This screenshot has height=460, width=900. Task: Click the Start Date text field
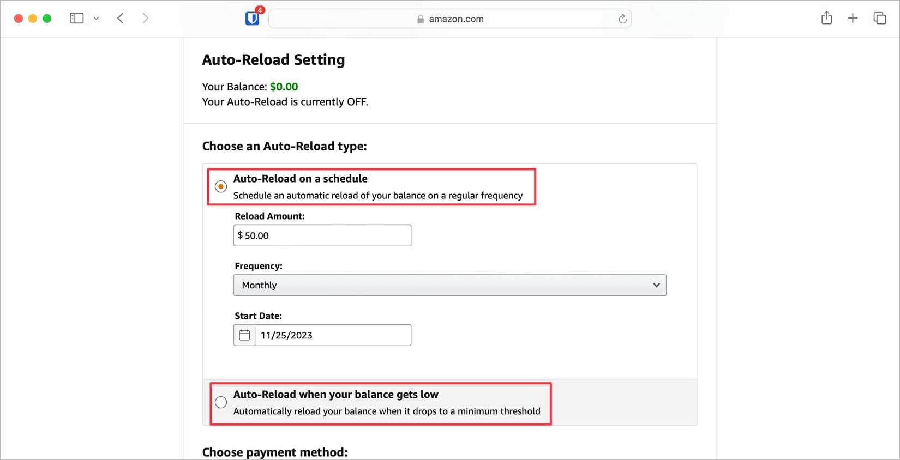[333, 335]
